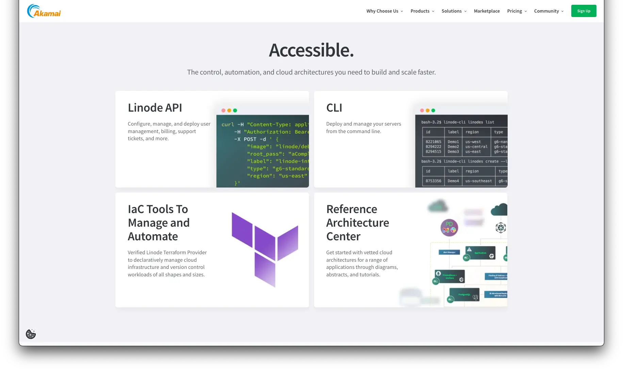Viewport: 623px width, 371px height.
Task: Expand the Products dropdown menu
Action: pos(422,11)
